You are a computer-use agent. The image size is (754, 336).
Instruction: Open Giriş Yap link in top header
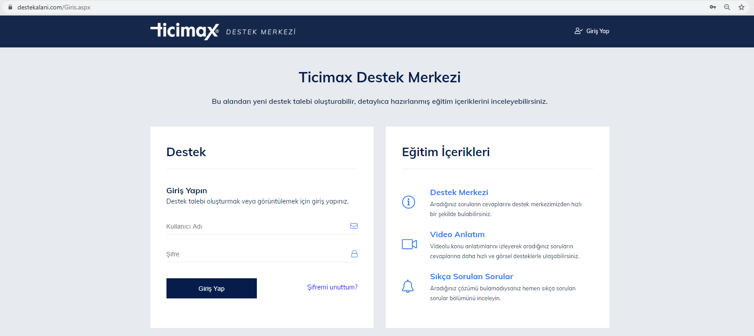pyautogui.click(x=598, y=31)
